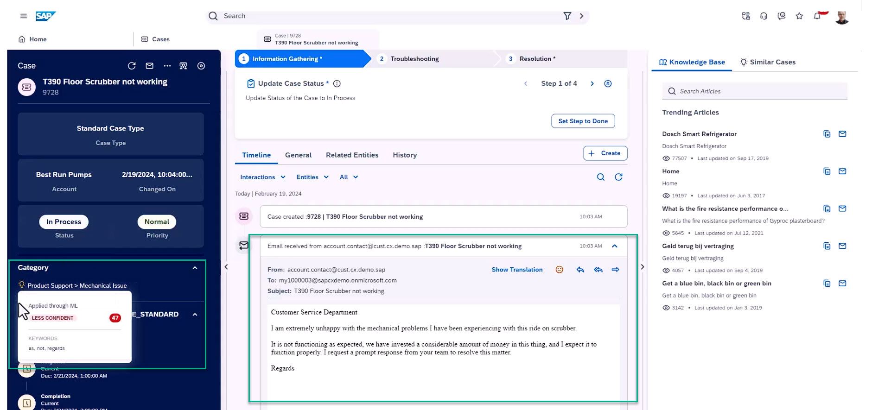
Task: Open the user profile avatar
Action: [842, 17]
